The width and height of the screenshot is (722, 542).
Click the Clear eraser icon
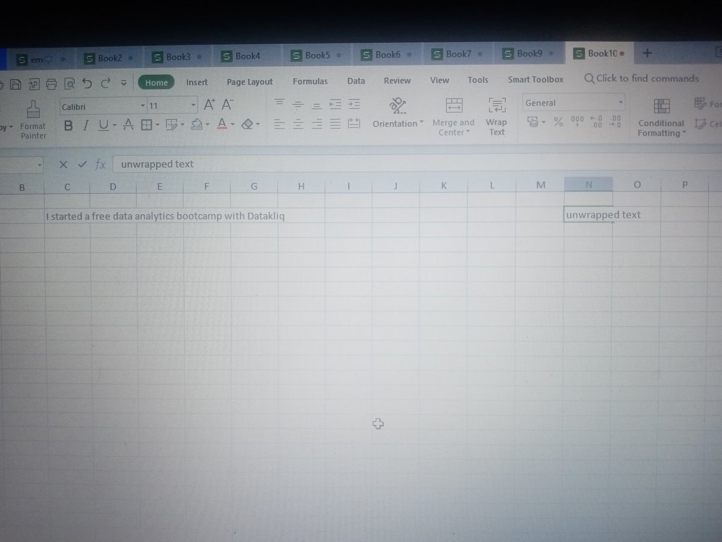[x=247, y=124]
